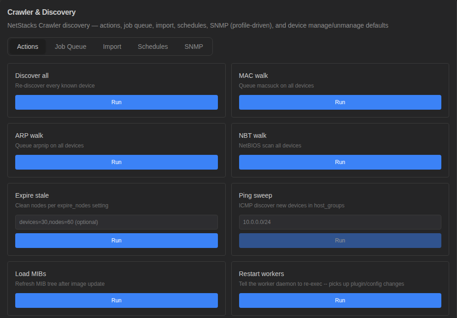
Task: Run the NBT walk action
Action: (x=340, y=162)
